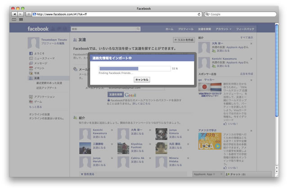
Task: Click the Tesutodayo Tesuto profile name
Action: point(54,40)
